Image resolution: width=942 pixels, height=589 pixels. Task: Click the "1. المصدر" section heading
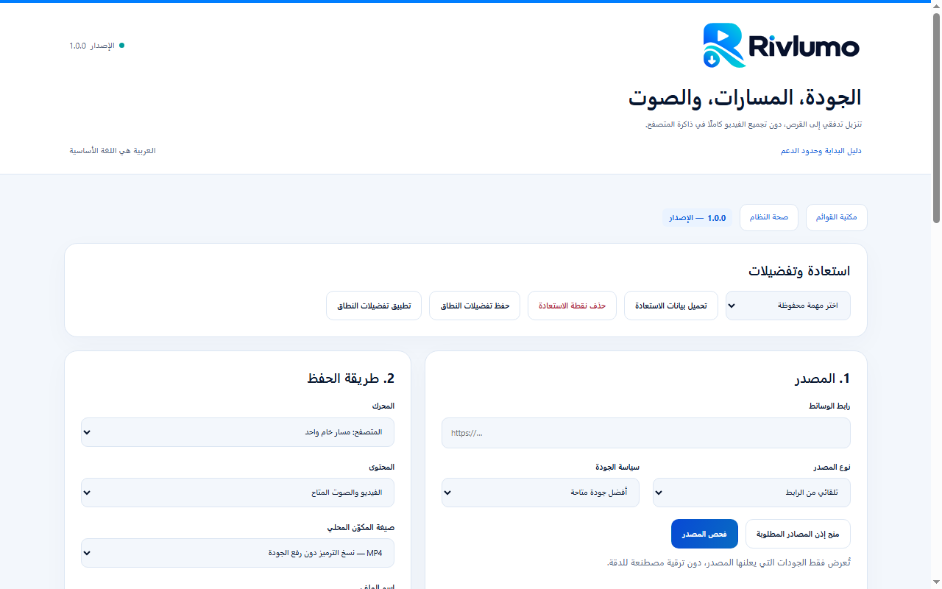pyautogui.click(x=822, y=378)
